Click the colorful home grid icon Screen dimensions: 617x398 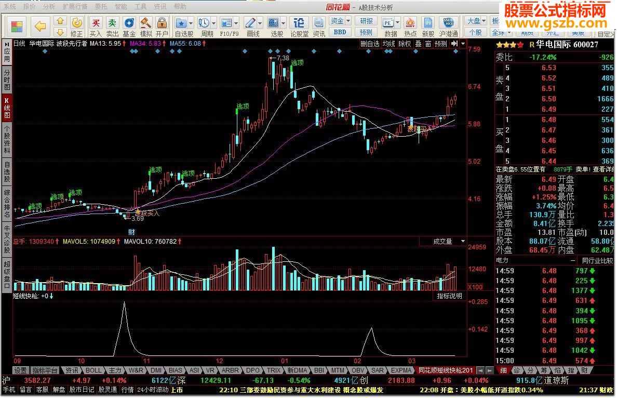pos(17,26)
